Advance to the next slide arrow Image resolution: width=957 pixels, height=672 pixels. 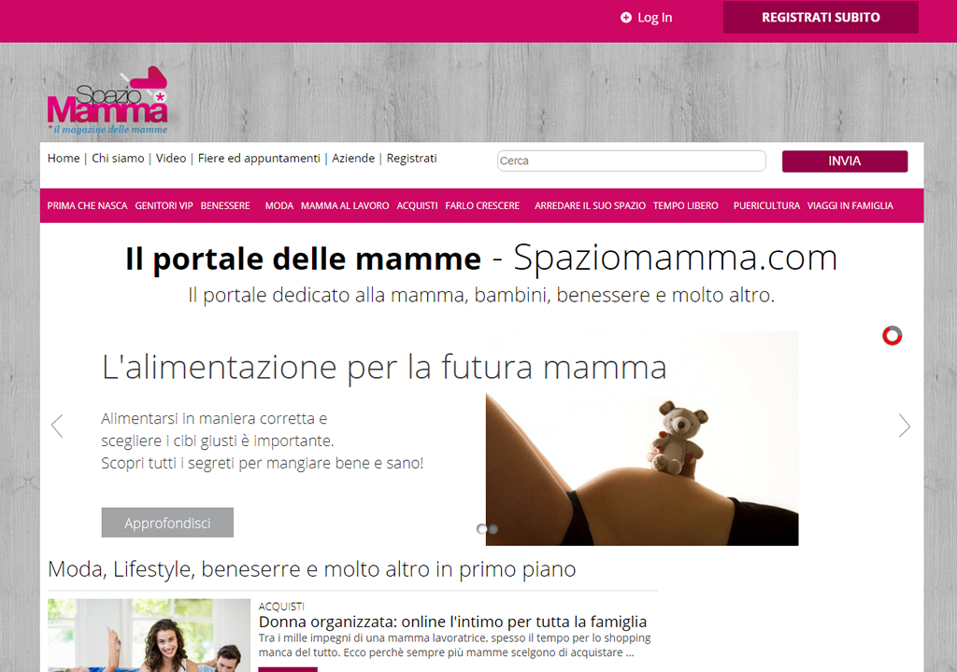(904, 426)
